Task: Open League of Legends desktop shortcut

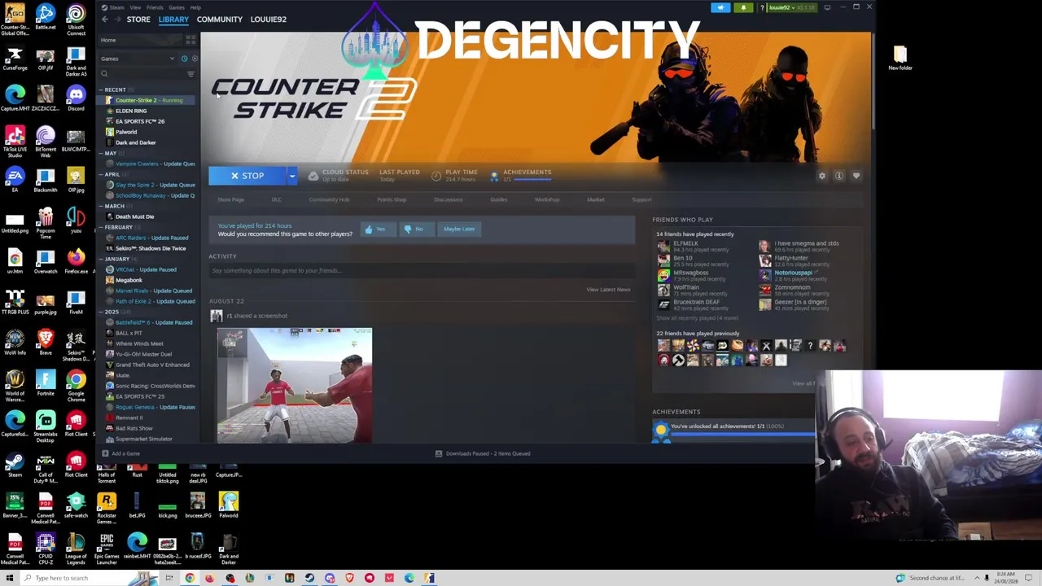Action: click(76, 549)
